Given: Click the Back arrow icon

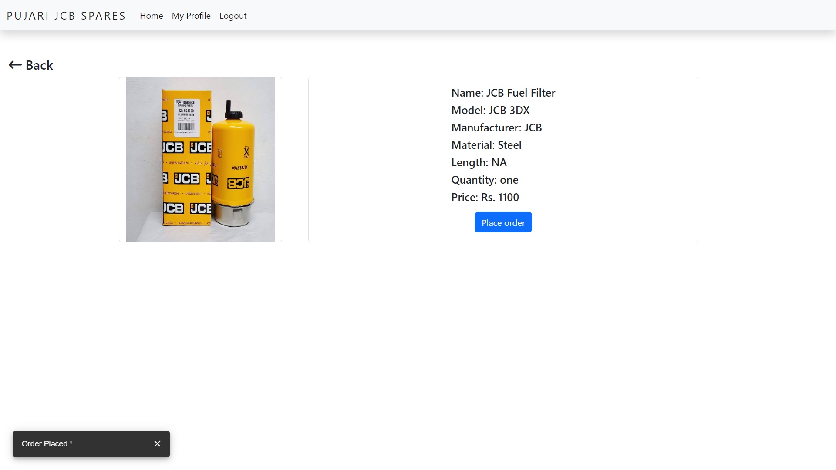Looking at the screenshot, I should click(15, 65).
